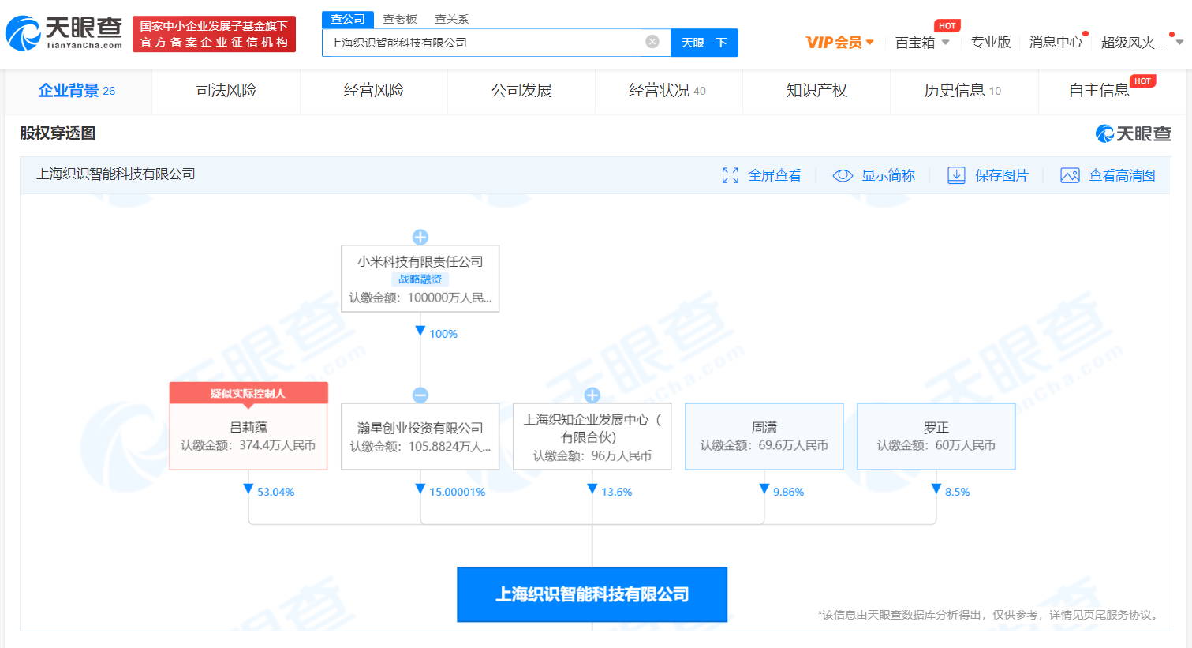
Task: Collapse the 瀚星创业投资有限公司 branch
Action: [x=420, y=395]
